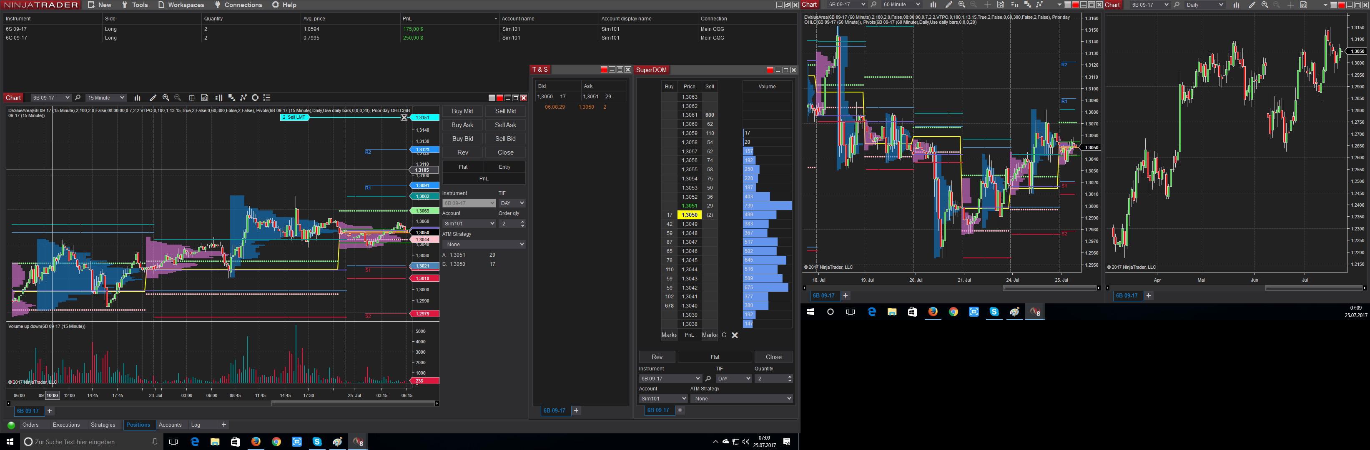Open the Tools menu
Viewport: 1370px width, 450px height.
point(135,5)
